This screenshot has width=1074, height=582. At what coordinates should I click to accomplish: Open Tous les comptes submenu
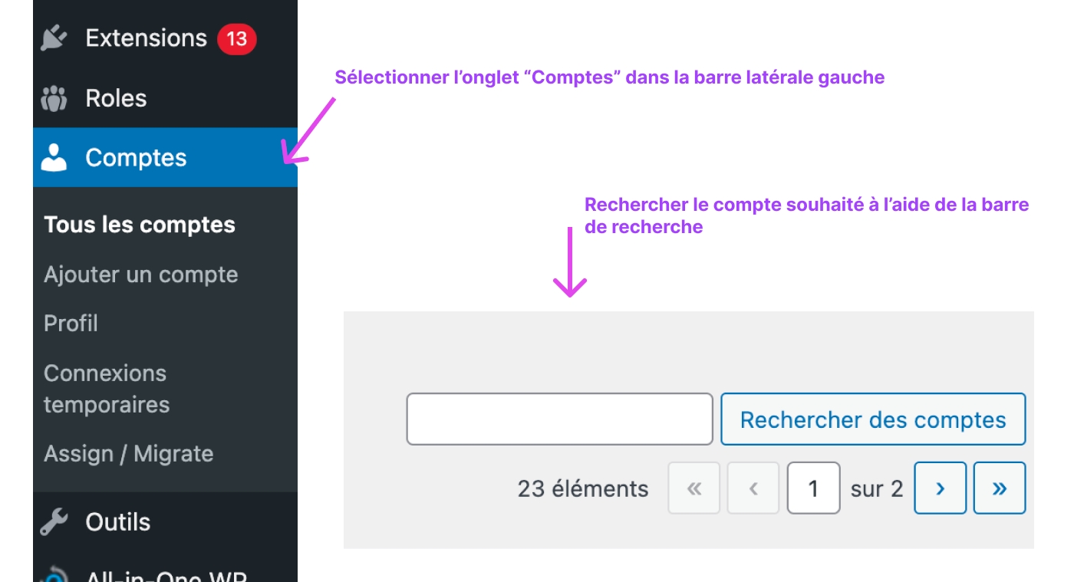pyautogui.click(x=140, y=225)
